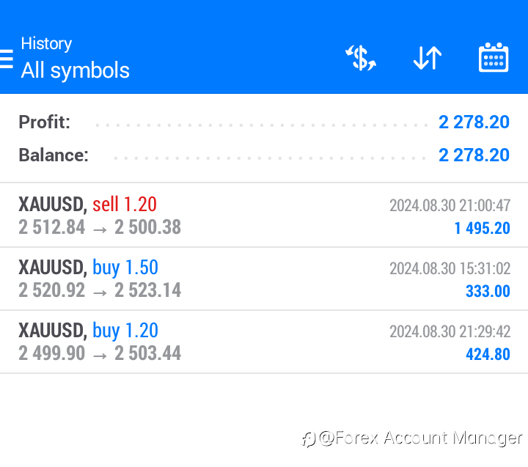Screen dimensions: 528x467
Task: Tap the 424.80 profit amount
Action: tap(488, 355)
